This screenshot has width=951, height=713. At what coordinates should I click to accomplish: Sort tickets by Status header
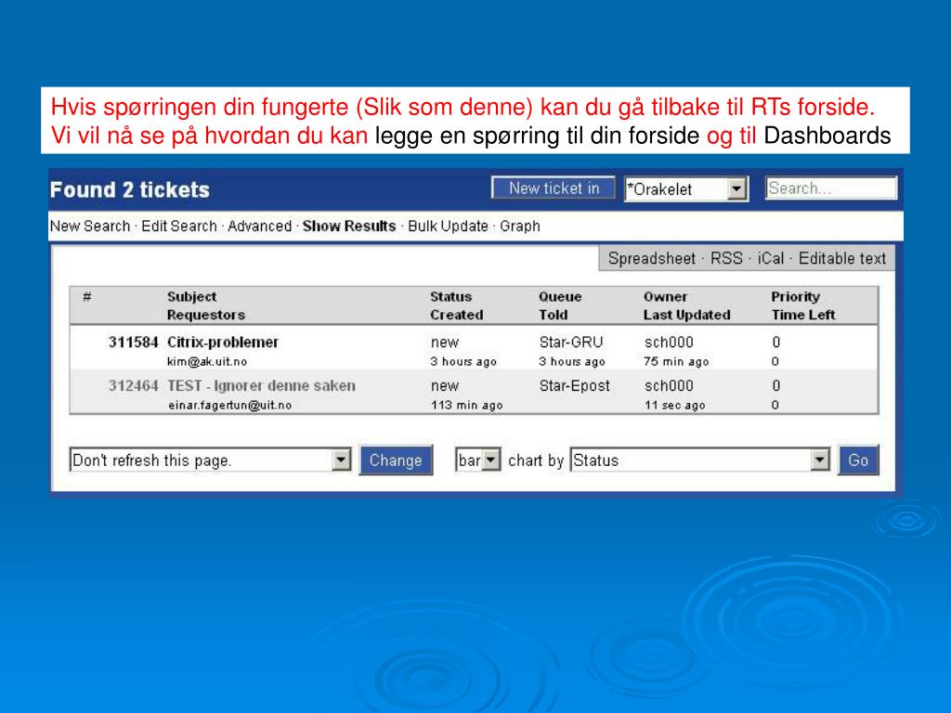(450, 296)
